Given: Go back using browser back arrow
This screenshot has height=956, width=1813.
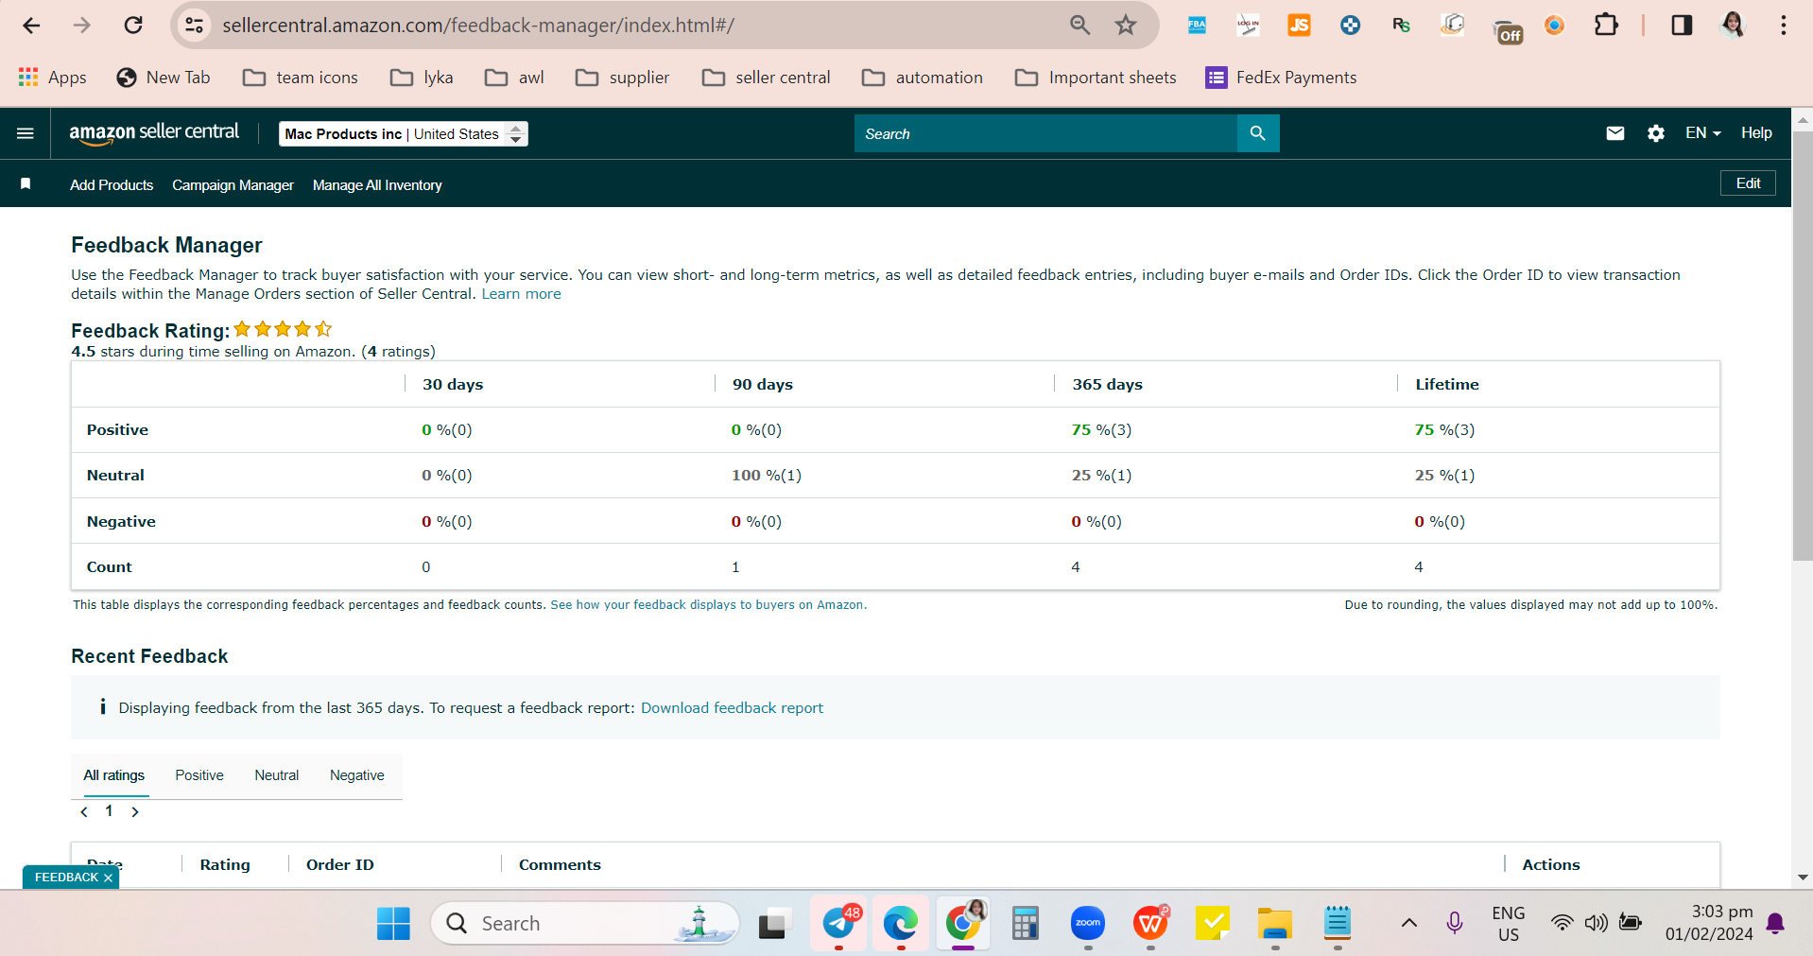Looking at the screenshot, I should tap(31, 26).
